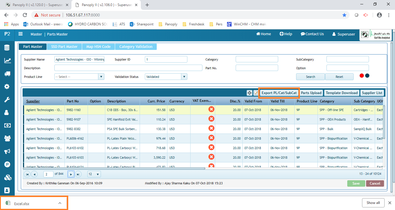Open the address book sidebar icon
395x210 pixels.
[x=7, y=190]
